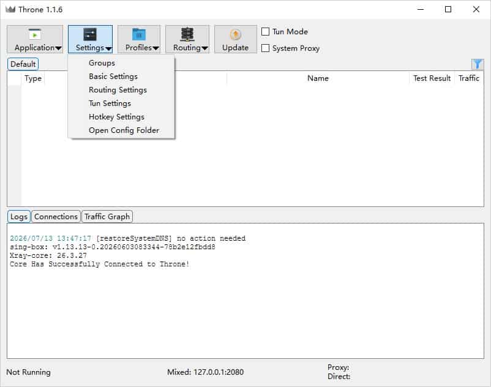
Task: Maximize the Throne window
Action: pyautogui.click(x=448, y=9)
